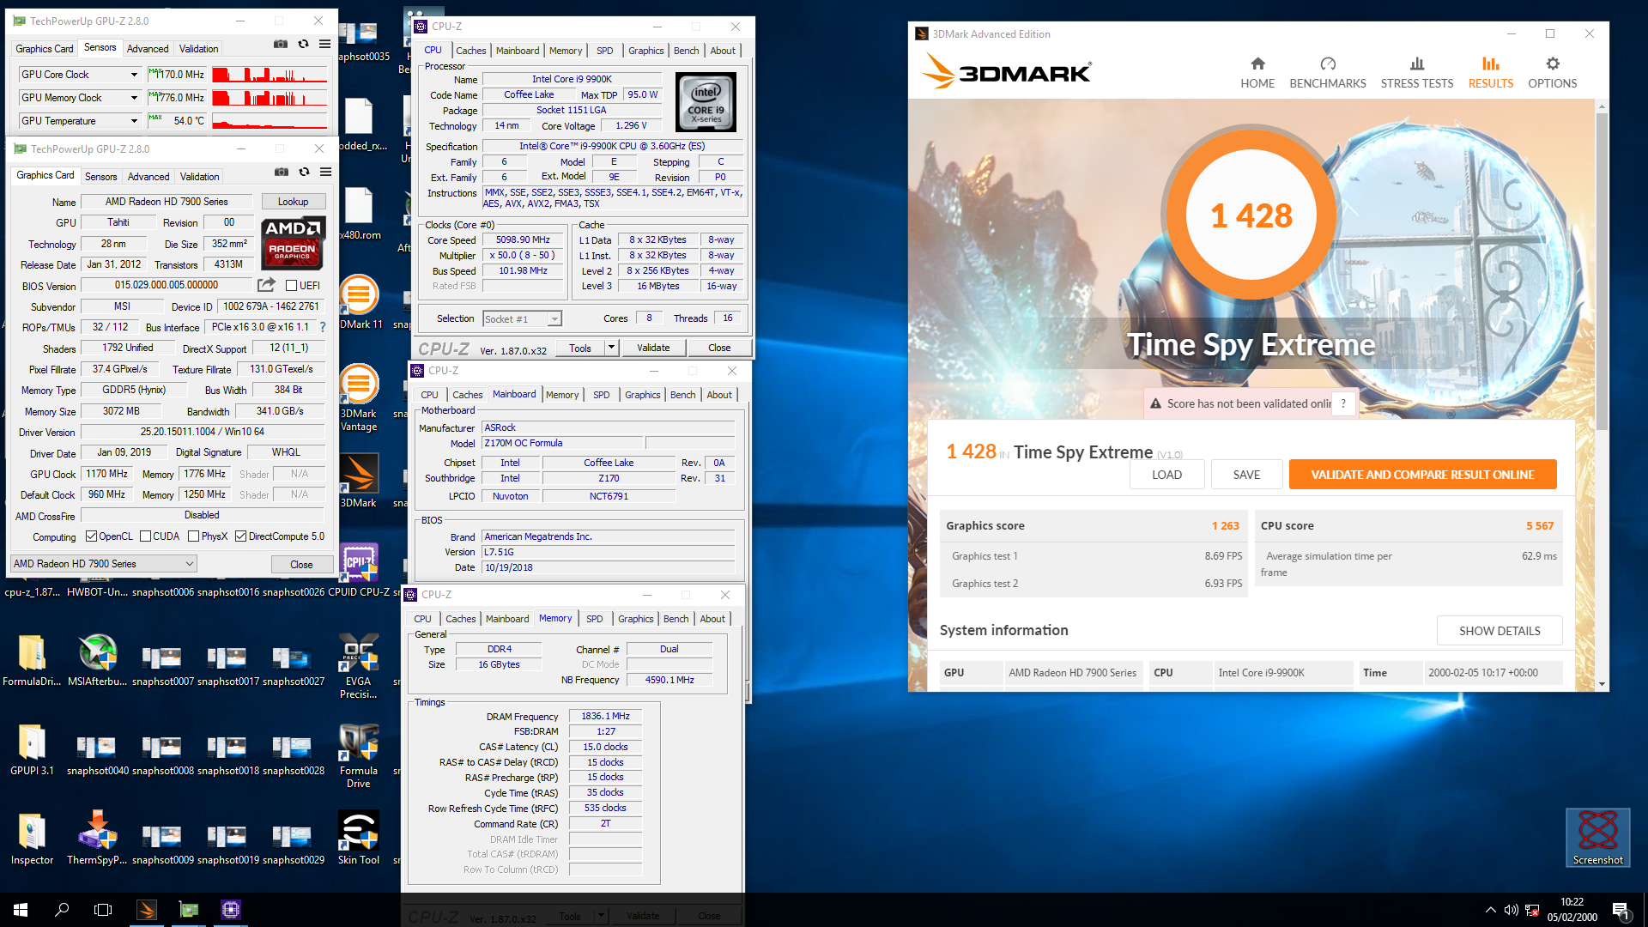Click the score validation help question mark
1648x927 pixels.
1343,403
